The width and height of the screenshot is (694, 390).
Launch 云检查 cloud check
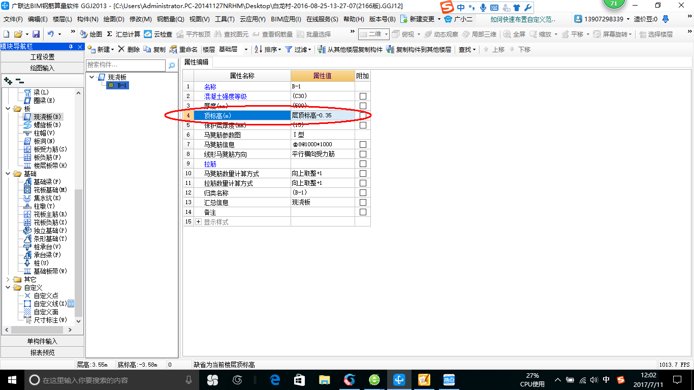(158, 34)
